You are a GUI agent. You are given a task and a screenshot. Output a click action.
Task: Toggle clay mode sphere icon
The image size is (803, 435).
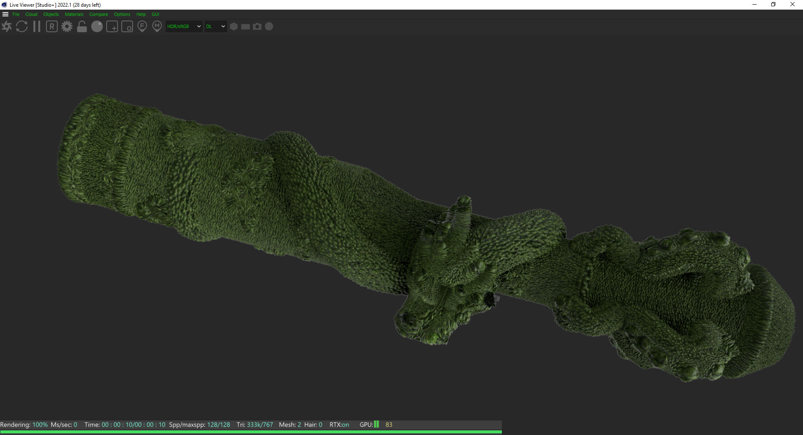[x=97, y=27]
